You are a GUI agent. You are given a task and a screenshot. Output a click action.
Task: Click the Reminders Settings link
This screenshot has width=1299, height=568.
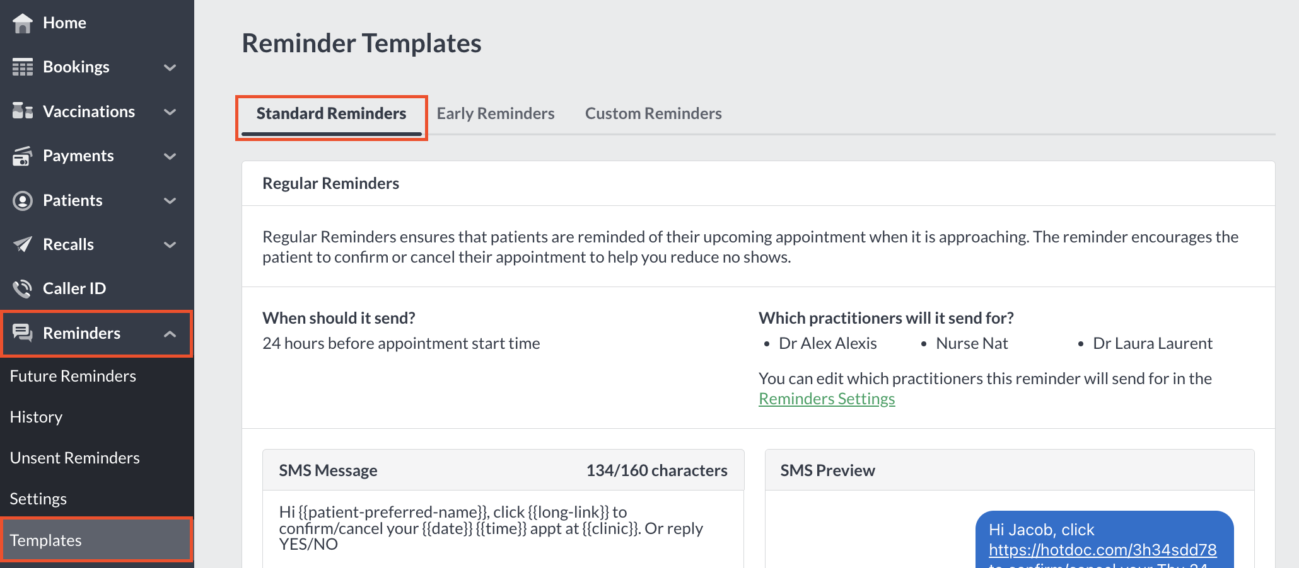tap(827, 398)
